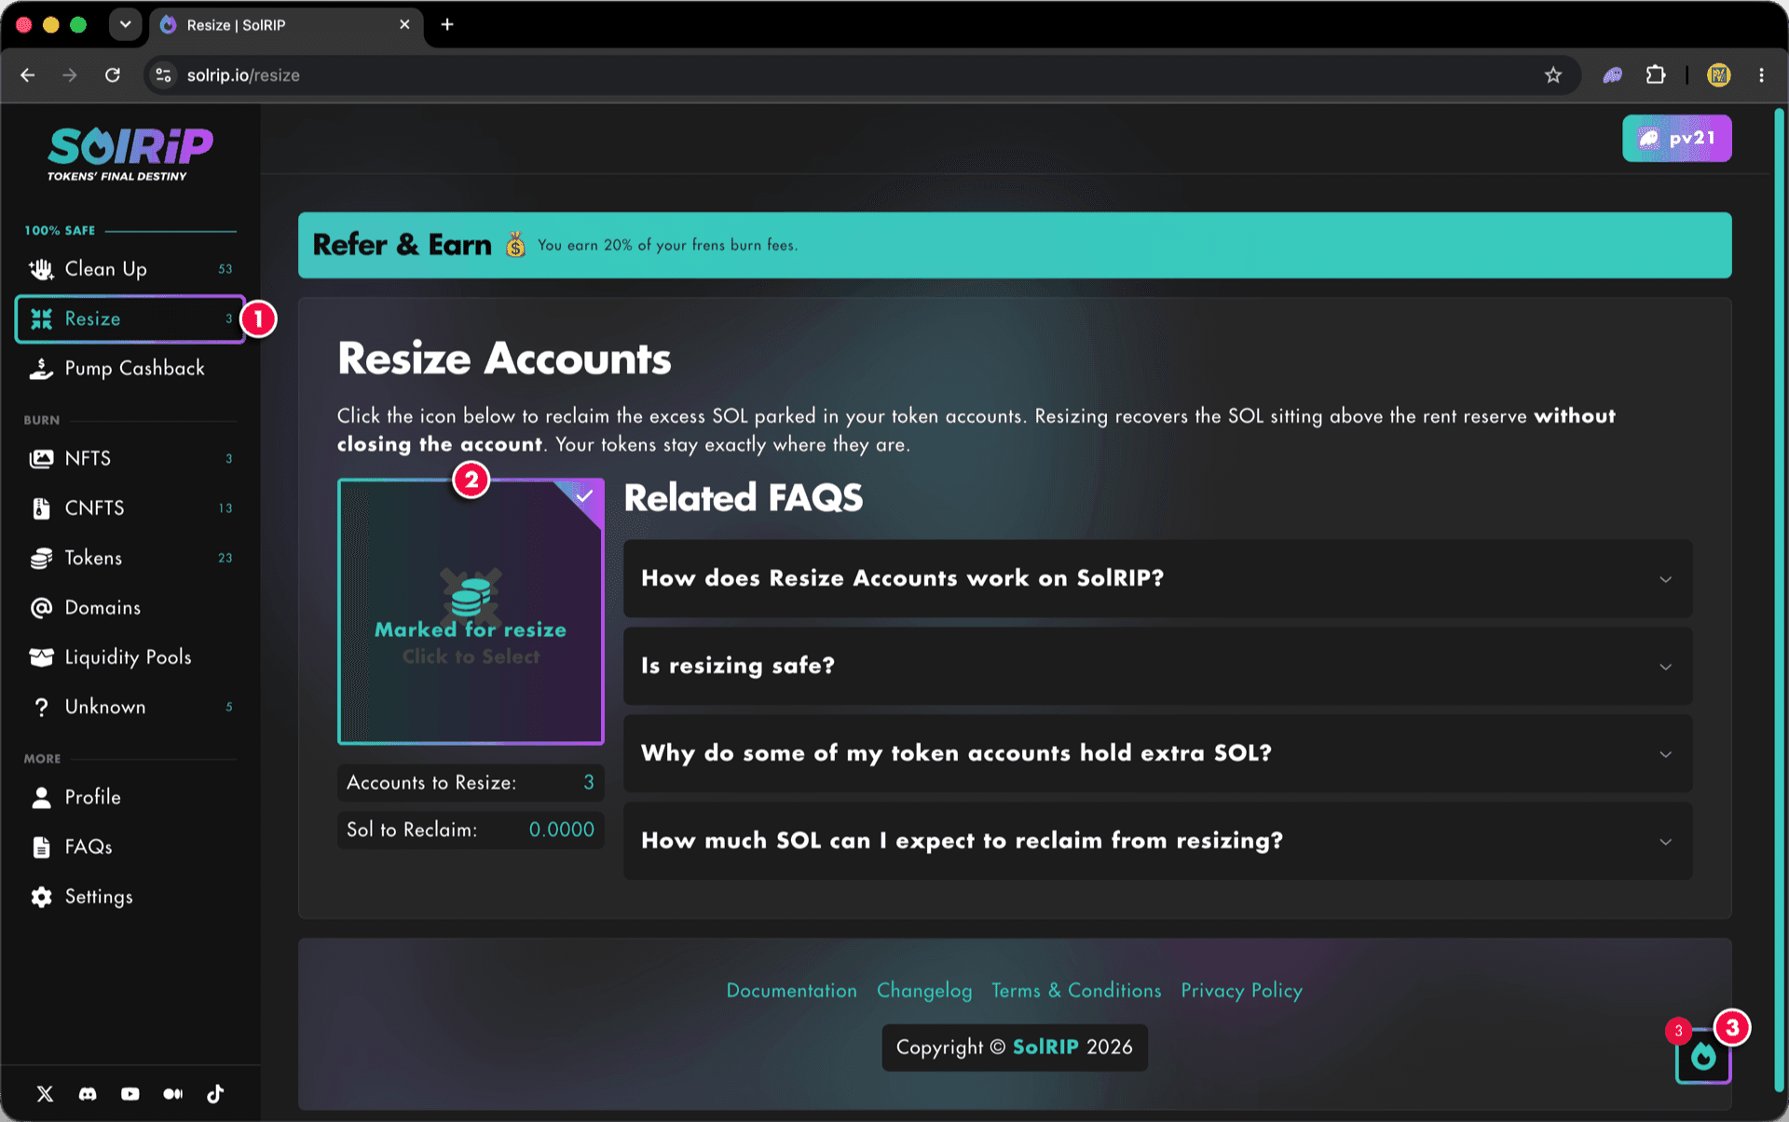The width and height of the screenshot is (1789, 1122).
Task: Open the browser extensions puzzle icon
Action: pos(1656,75)
